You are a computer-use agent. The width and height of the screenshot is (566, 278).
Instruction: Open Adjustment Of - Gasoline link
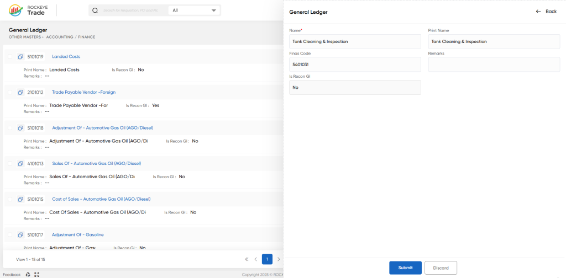tap(77, 235)
